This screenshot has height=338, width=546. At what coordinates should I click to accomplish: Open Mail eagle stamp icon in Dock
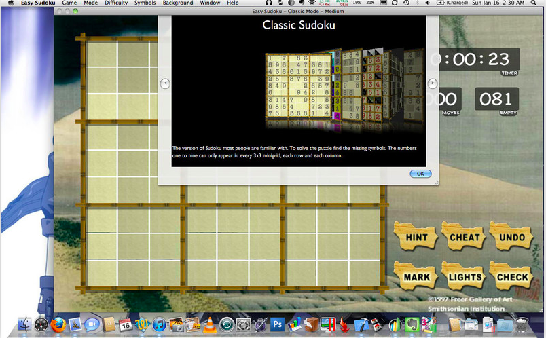[x=75, y=324]
